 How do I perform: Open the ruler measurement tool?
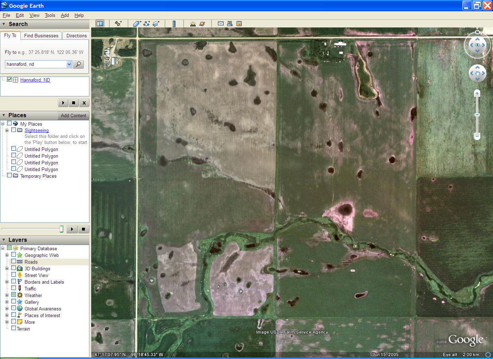coord(174,24)
